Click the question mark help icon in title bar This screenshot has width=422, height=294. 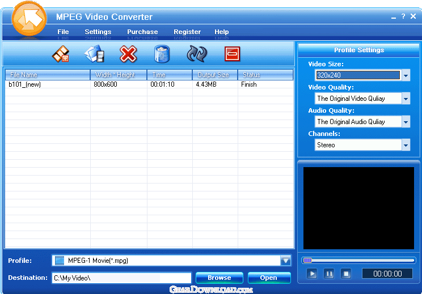403,16
